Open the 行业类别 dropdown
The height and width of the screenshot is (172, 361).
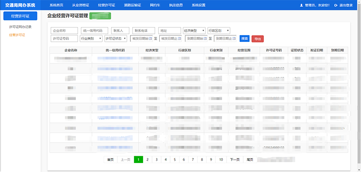[x=91, y=39]
